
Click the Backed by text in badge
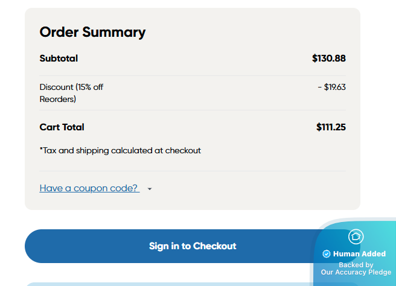356,264
